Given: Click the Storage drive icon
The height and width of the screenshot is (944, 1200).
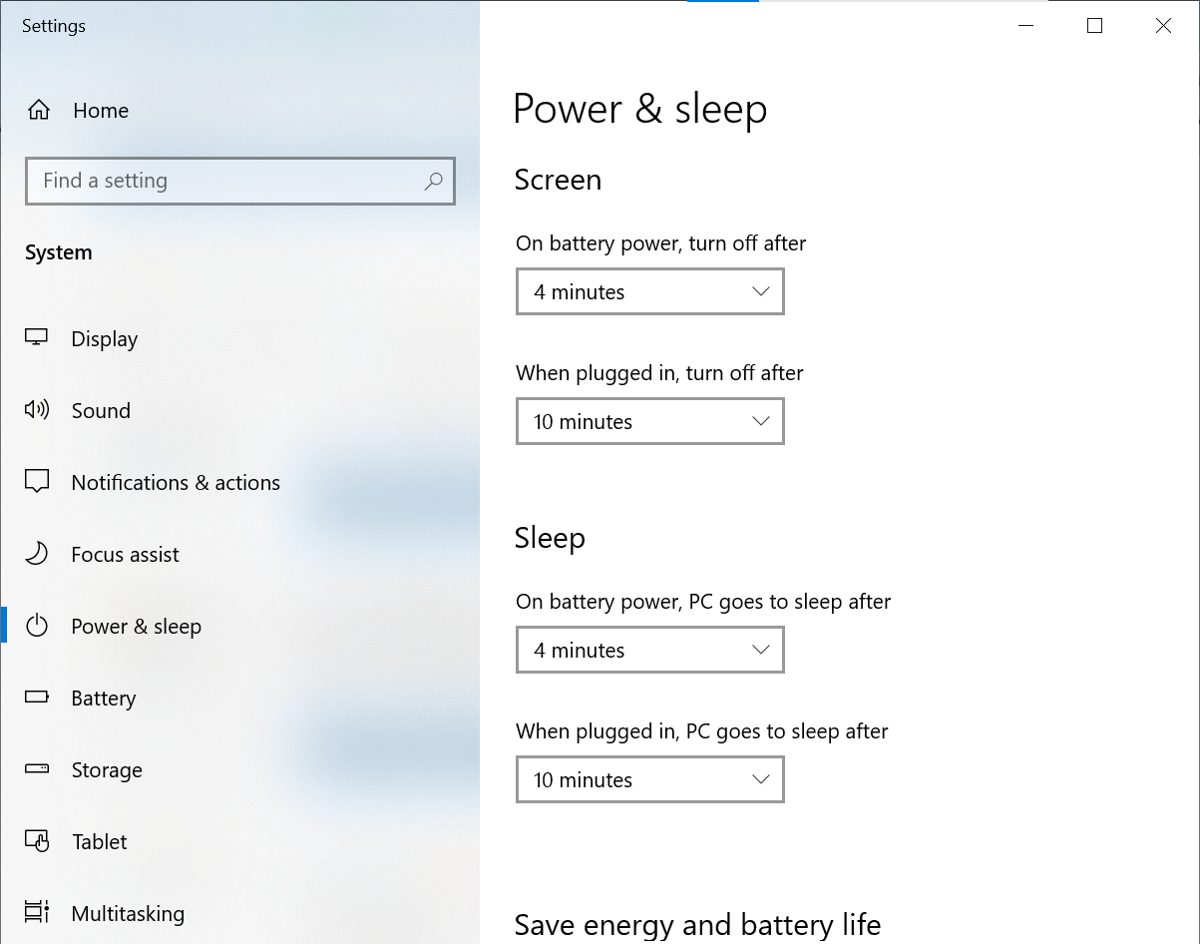Looking at the screenshot, I should (x=36, y=769).
